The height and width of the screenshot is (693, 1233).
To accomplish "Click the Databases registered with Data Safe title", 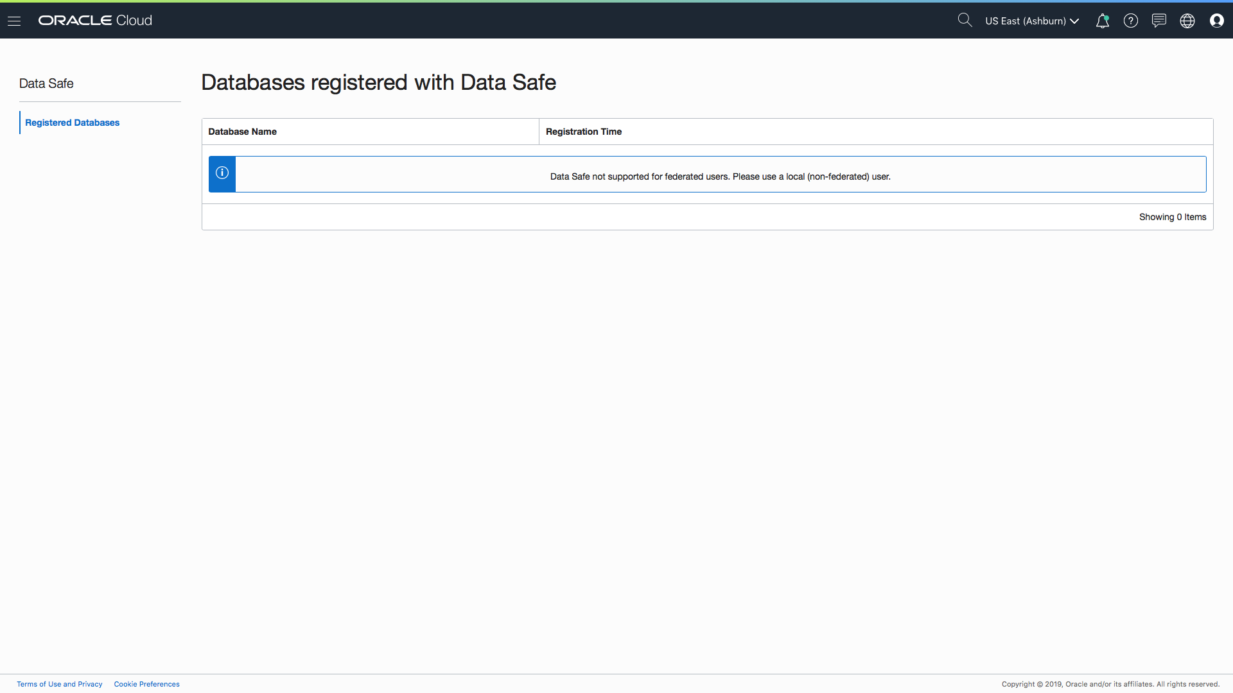I will click(x=378, y=82).
